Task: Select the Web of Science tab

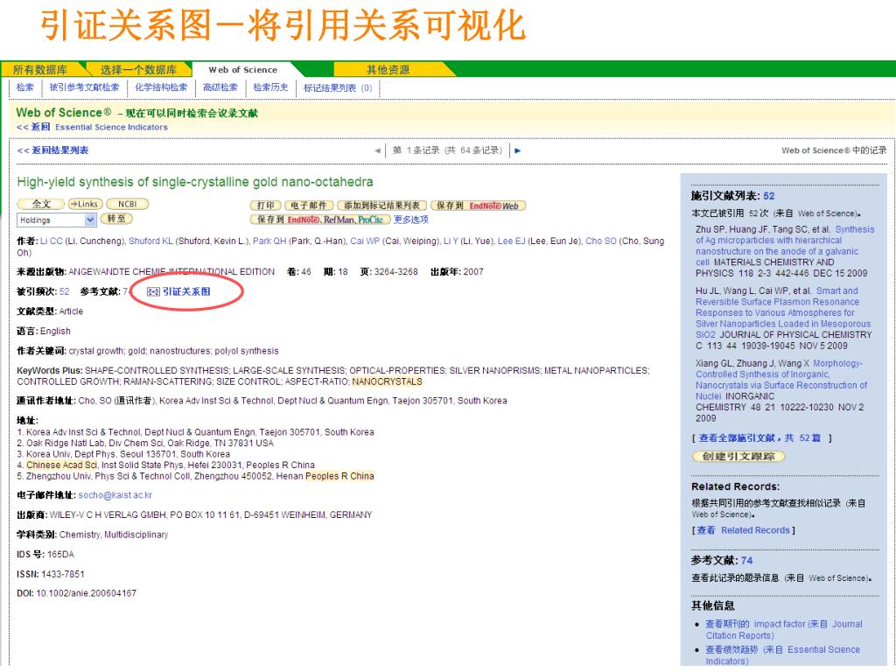Action: click(243, 70)
